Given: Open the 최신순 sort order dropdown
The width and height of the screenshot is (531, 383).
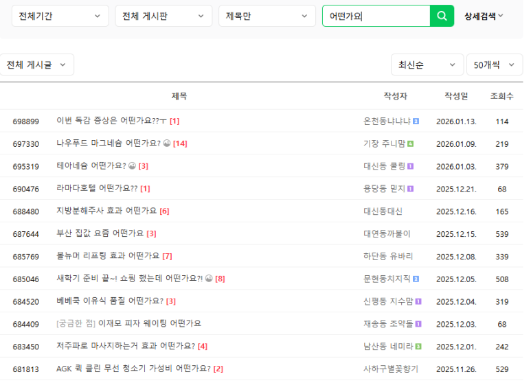Looking at the screenshot, I should click(x=427, y=65).
